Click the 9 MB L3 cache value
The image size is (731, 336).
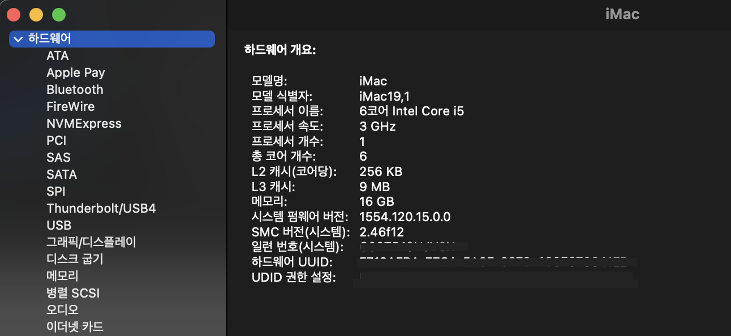click(x=375, y=187)
